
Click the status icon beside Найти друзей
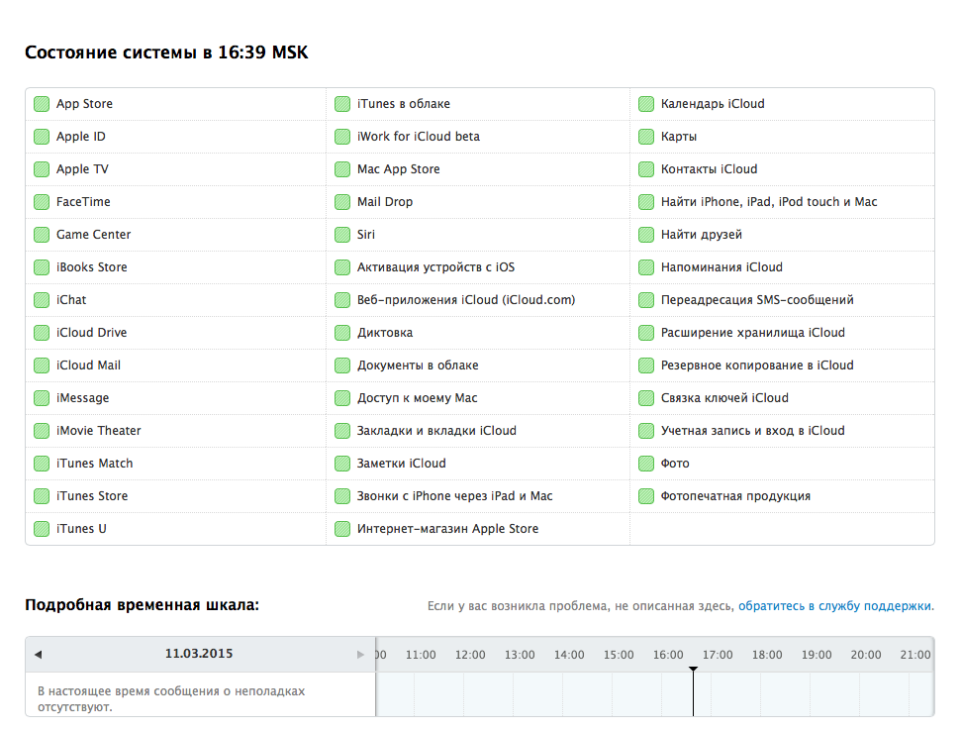coord(646,235)
